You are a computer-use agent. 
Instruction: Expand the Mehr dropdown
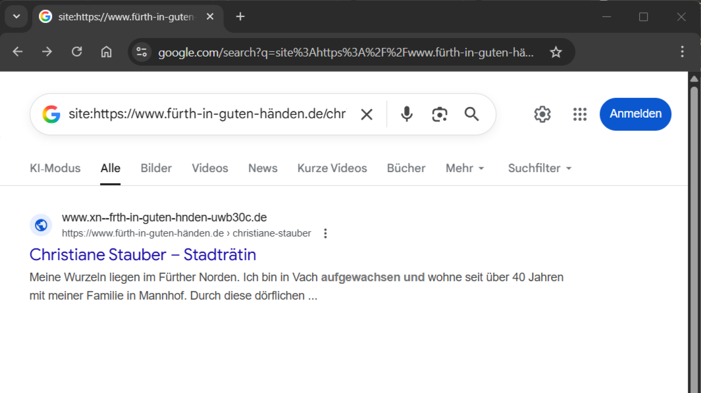[x=465, y=168]
